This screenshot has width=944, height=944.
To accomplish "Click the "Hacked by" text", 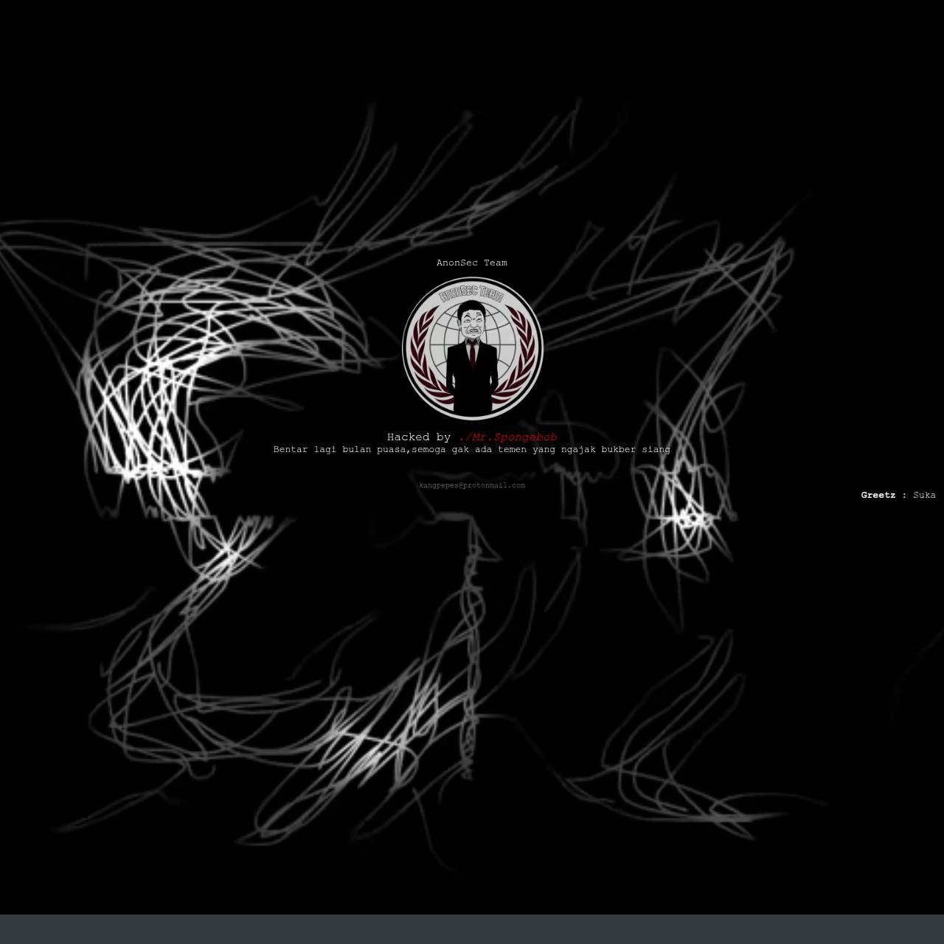I will click(x=419, y=437).
